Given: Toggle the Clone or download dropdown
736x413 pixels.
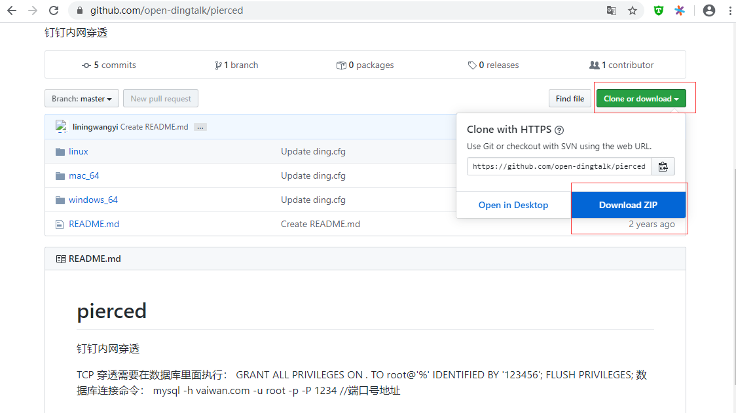Looking at the screenshot, I should click(641, 99).
